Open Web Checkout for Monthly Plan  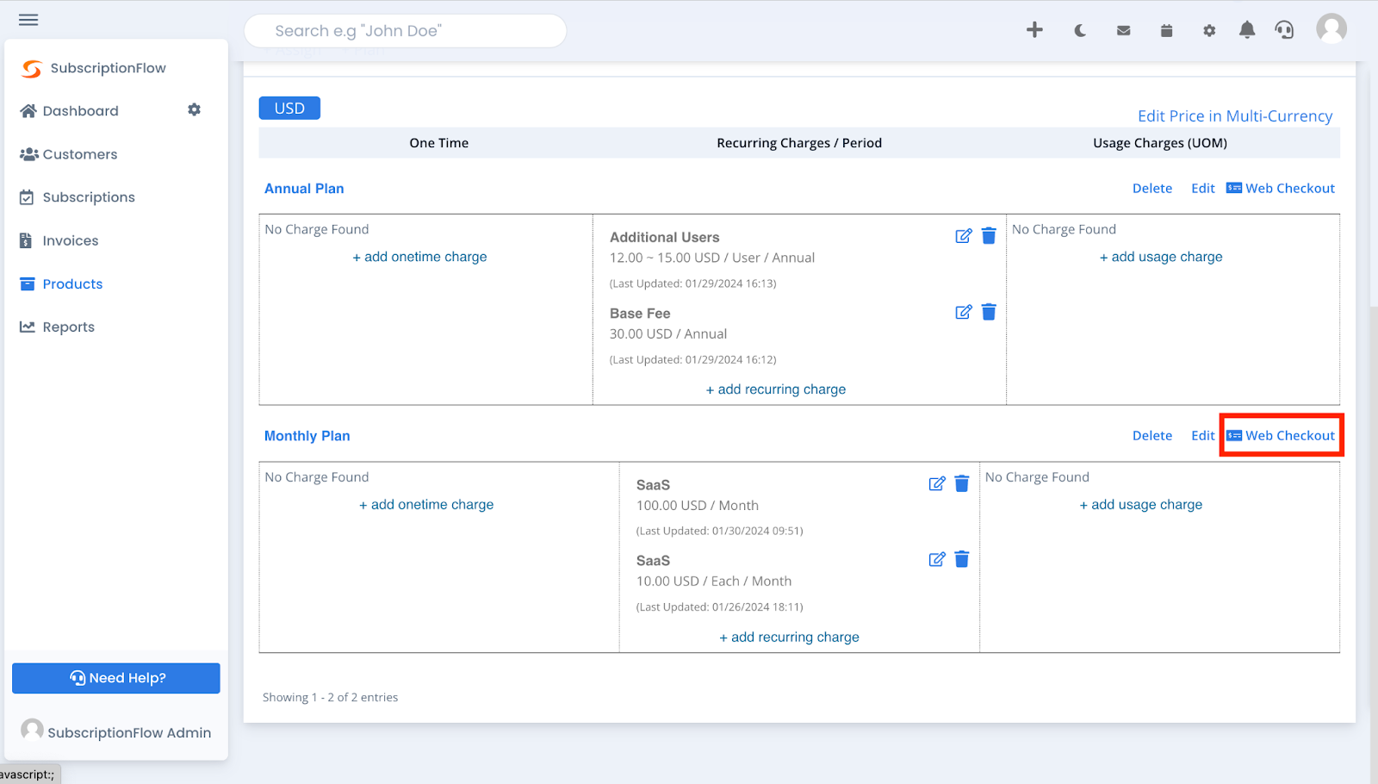pos(1281,436)
